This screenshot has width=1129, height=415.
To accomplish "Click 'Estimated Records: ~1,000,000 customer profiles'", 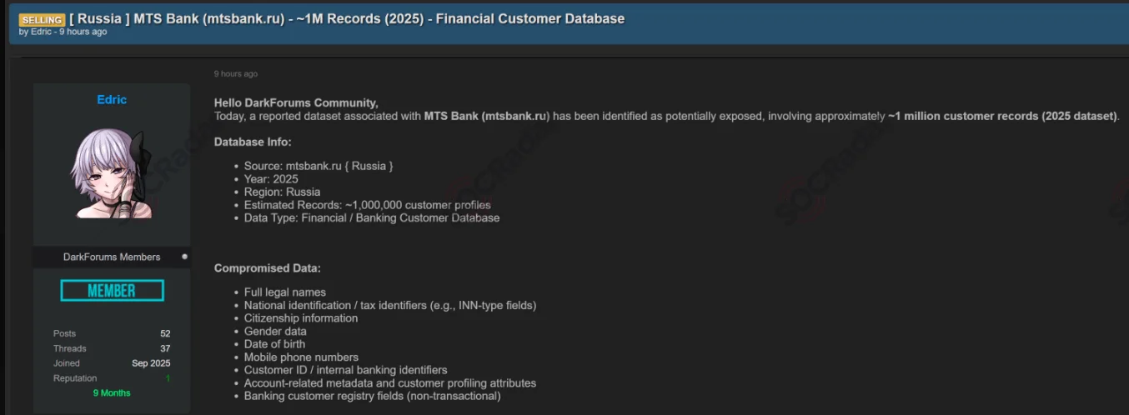I will pyautogui.click(x=367, y=205).
